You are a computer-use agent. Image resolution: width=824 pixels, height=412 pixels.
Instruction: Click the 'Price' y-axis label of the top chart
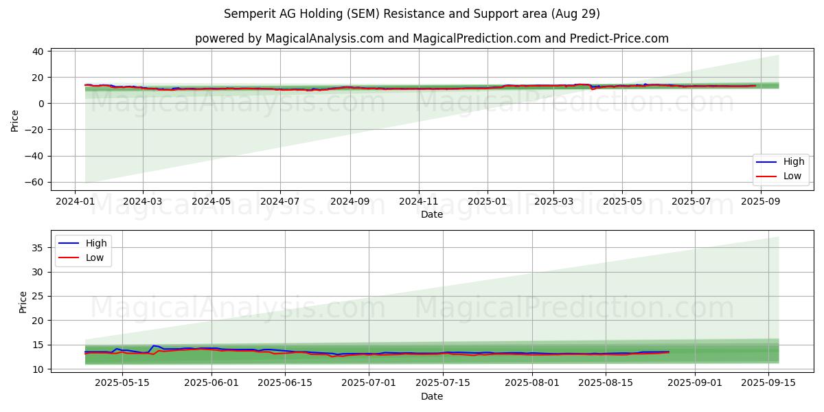[15, 121]
